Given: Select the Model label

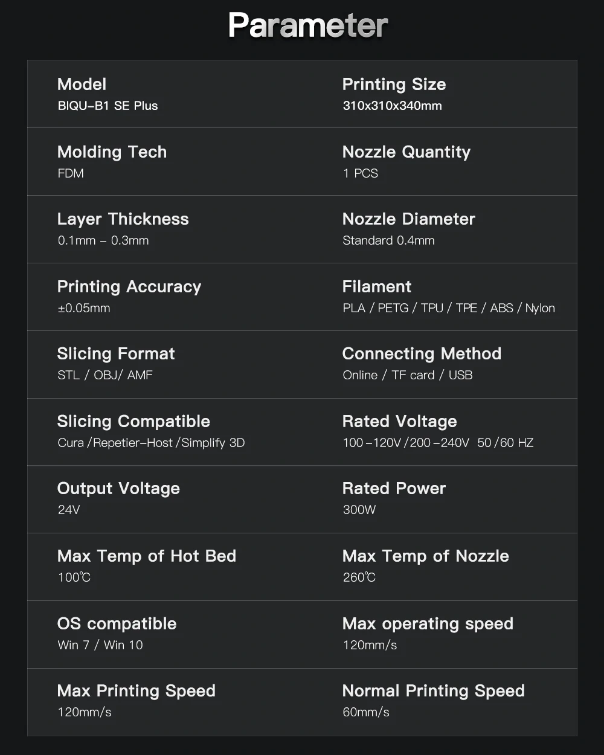Looking at the screenshot, I should click(82, 85).
